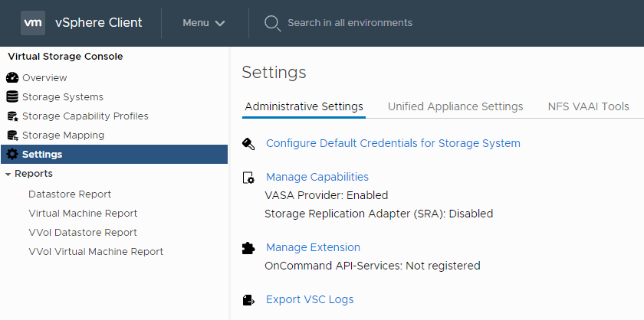Screen dimensions: 644x320
Task: Select the Administrative Settings tab
Action: click(x=304, y=106)
